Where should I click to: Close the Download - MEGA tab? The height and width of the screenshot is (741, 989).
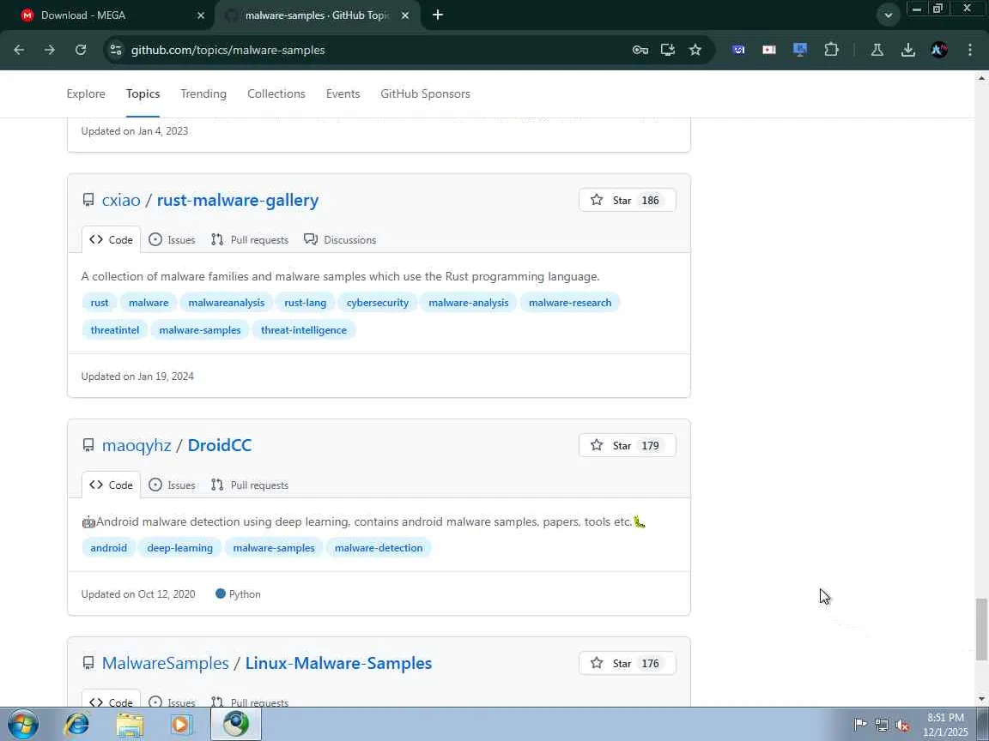click(201, 15)
